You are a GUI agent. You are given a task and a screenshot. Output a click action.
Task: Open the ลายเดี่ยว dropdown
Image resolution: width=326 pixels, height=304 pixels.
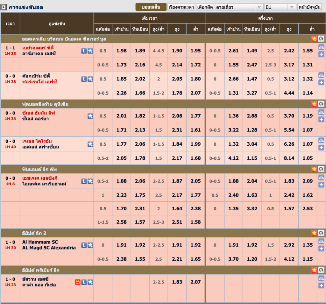(x=239, y=7)
